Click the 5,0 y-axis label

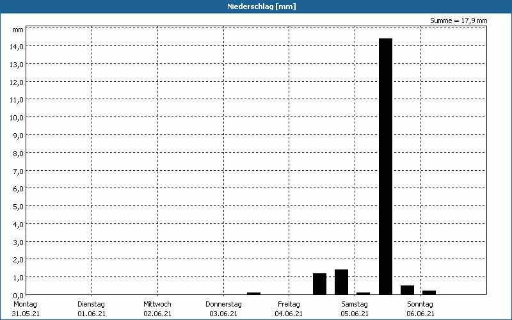(x=18, y=207)
